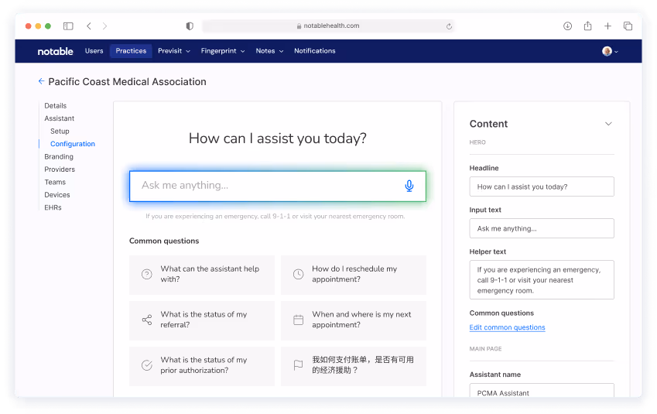Go forward with browser forward arrow
Viewport: 657px width, 414px height.
click(x=104, y=26)
